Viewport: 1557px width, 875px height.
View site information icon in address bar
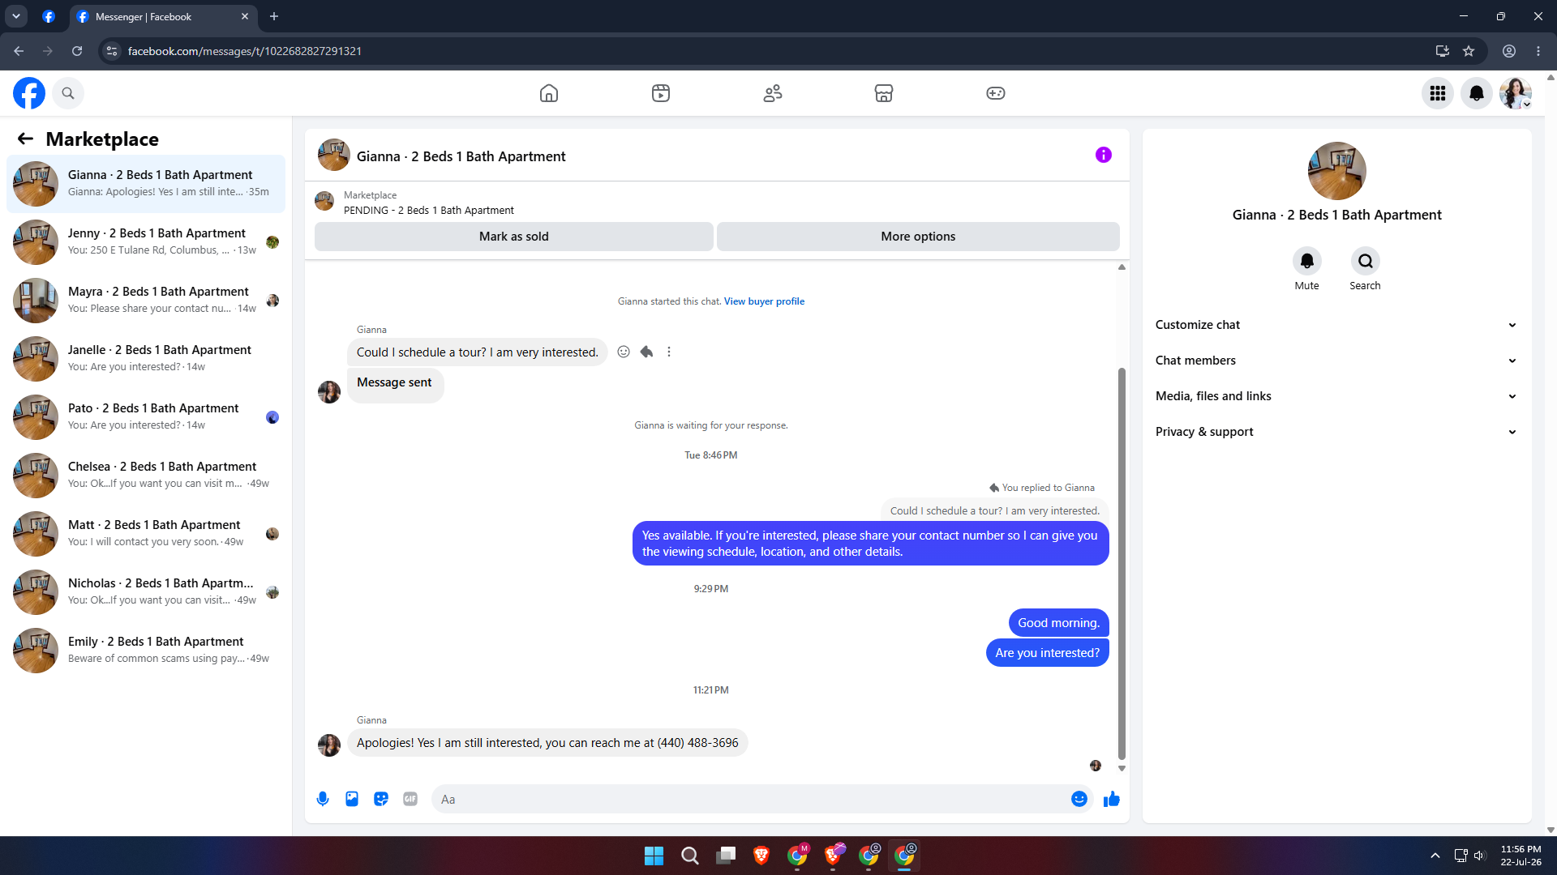[112, 51]
